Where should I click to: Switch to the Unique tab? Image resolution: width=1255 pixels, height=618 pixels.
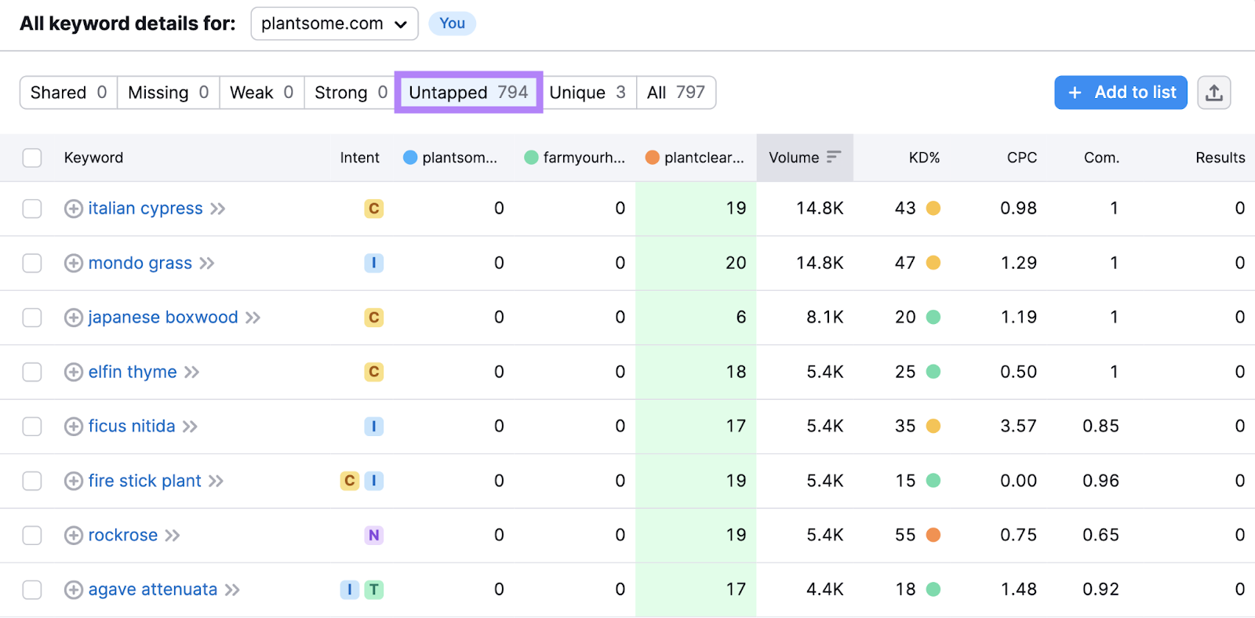(587, 93)
